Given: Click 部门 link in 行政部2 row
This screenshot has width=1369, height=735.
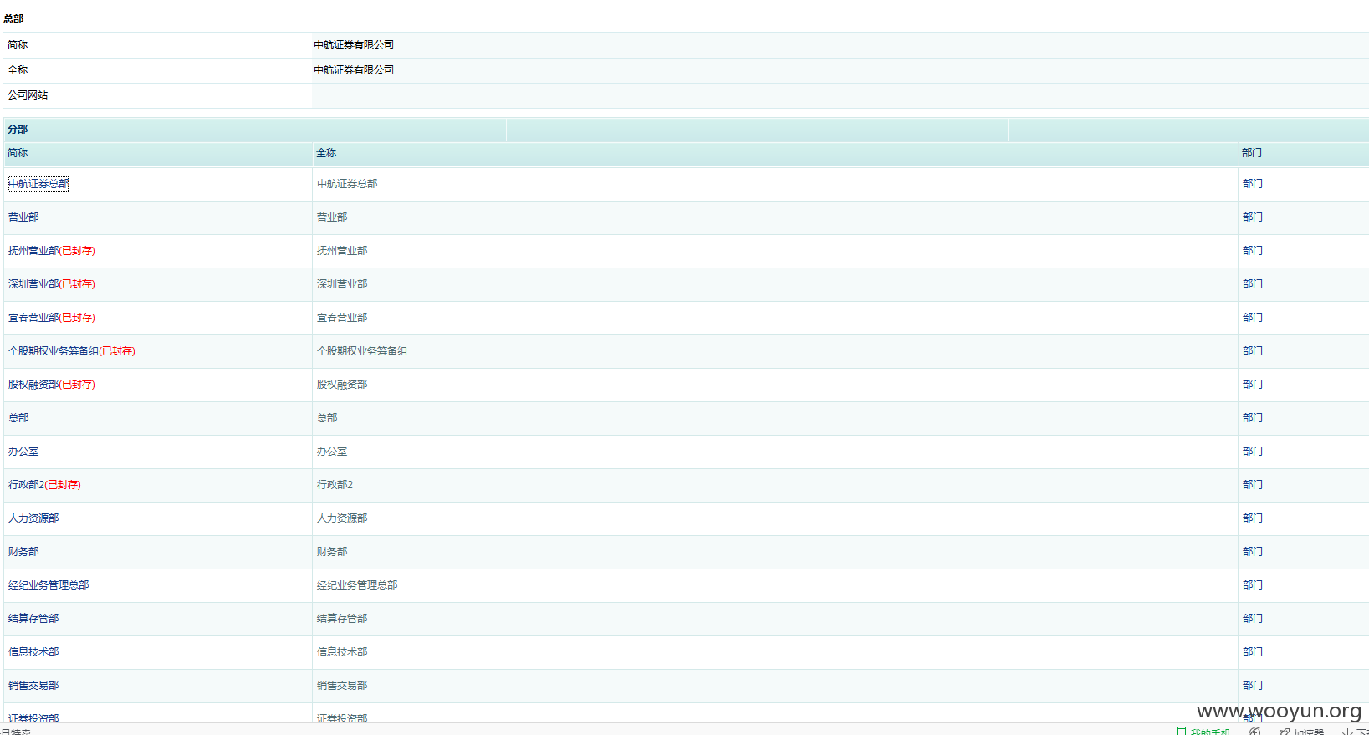Looking at the screenshot, I should pos(1253,485).
